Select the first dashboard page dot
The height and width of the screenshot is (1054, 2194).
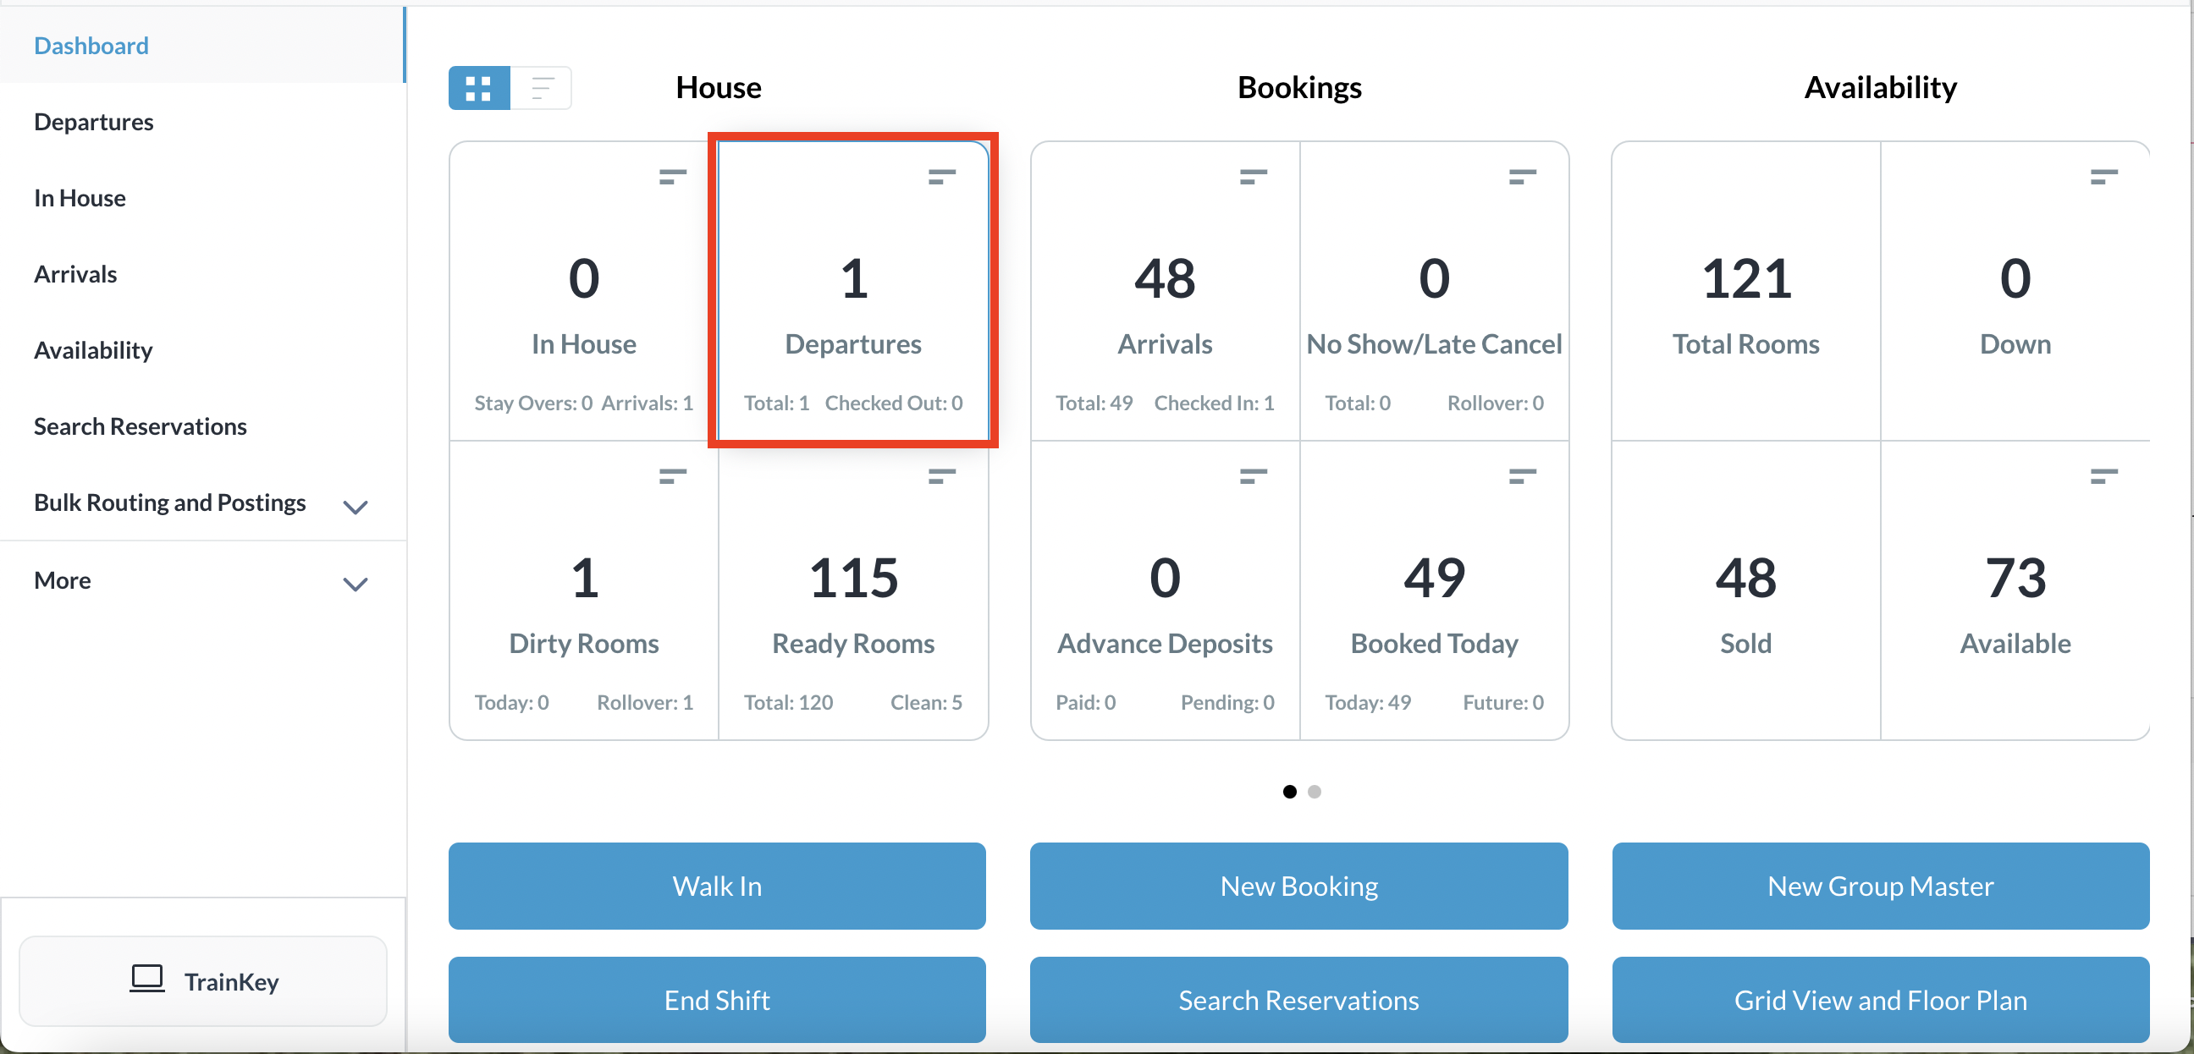[1289, 792]
